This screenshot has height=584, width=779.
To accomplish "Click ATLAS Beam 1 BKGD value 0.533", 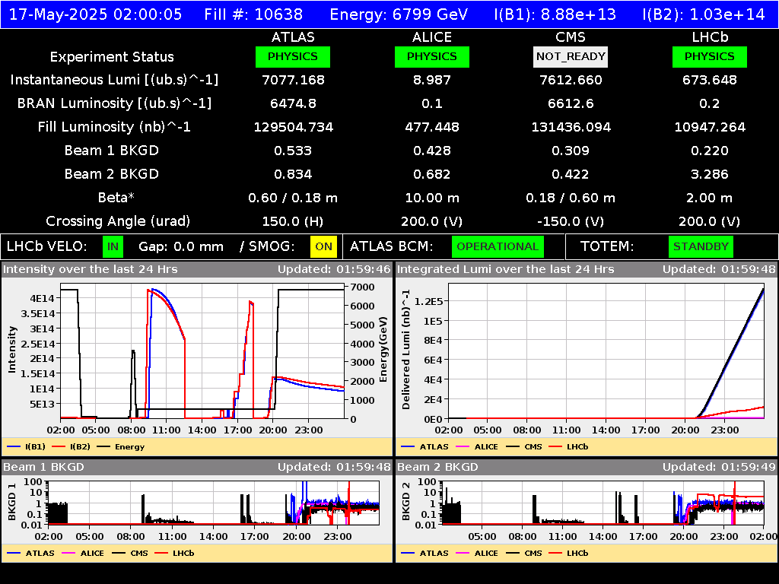I will (293, 151).
